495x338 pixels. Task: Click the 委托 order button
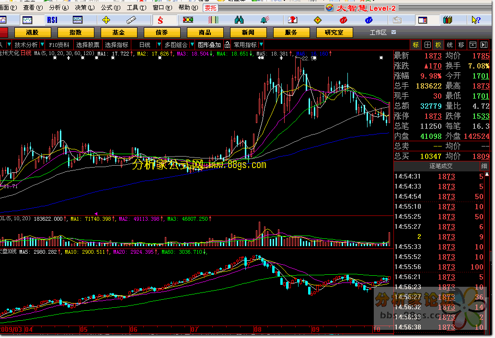[210, 8]
